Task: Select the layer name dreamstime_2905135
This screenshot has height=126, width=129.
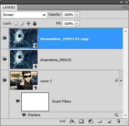Action: [x=56, y=60]
